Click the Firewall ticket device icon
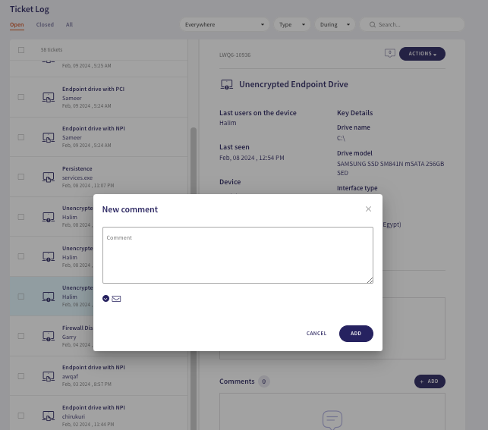The height and width of the screenshot is (430, 488). (48, 336)
